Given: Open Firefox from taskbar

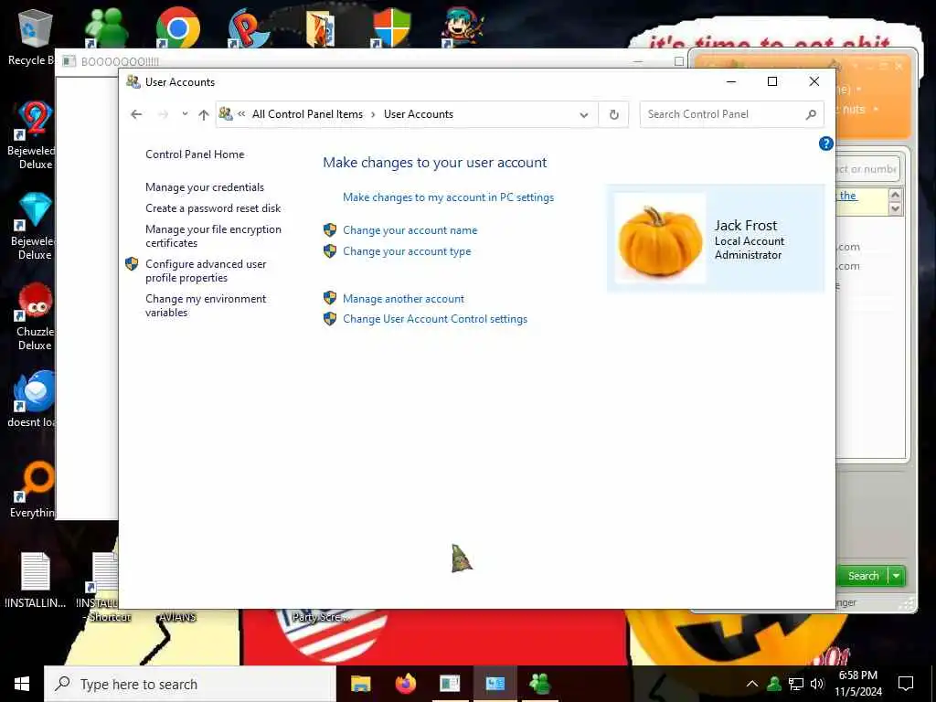Looking at the screenshot, I should pos(405,684).
